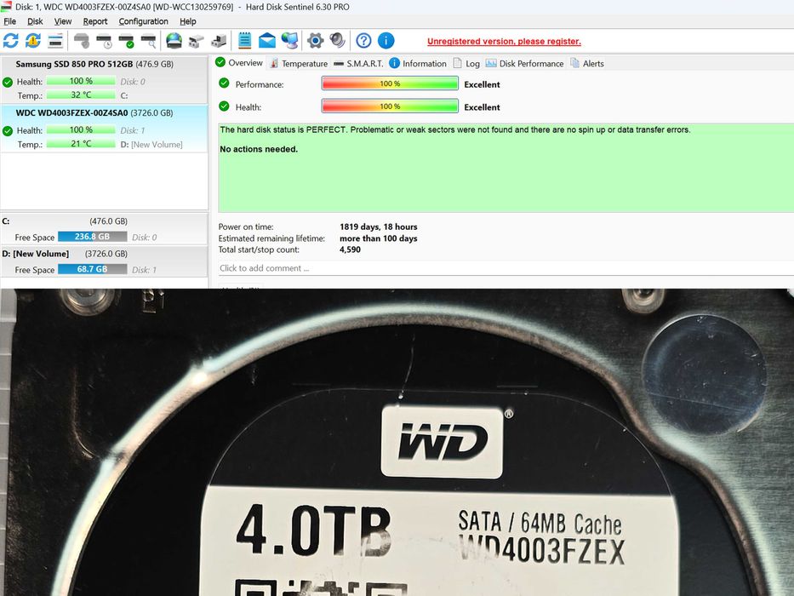Click the 'No actions needed.' status text

point(259,150)
